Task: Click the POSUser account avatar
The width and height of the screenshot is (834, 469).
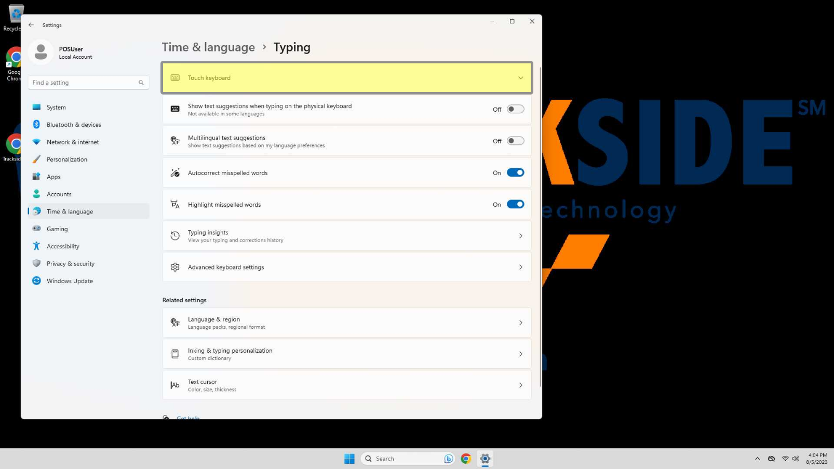Action: (41, 52)
